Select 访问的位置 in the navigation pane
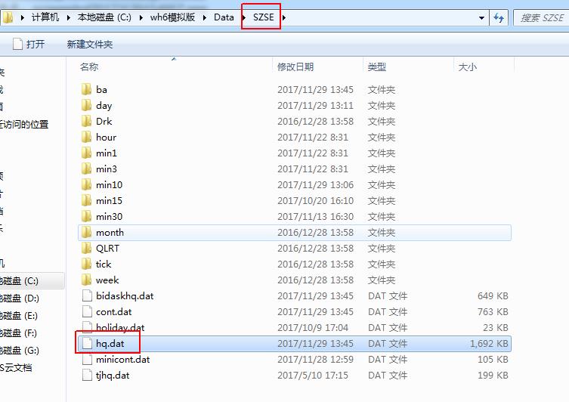The image size is (569, 402). coord(24,125)
